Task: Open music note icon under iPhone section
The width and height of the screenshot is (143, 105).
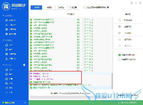Action: [x=7, y=79]
